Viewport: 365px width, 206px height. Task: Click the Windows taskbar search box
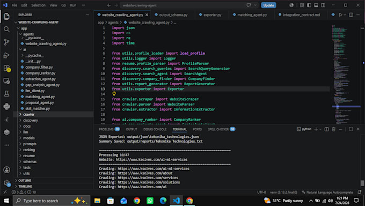(52, 201)
